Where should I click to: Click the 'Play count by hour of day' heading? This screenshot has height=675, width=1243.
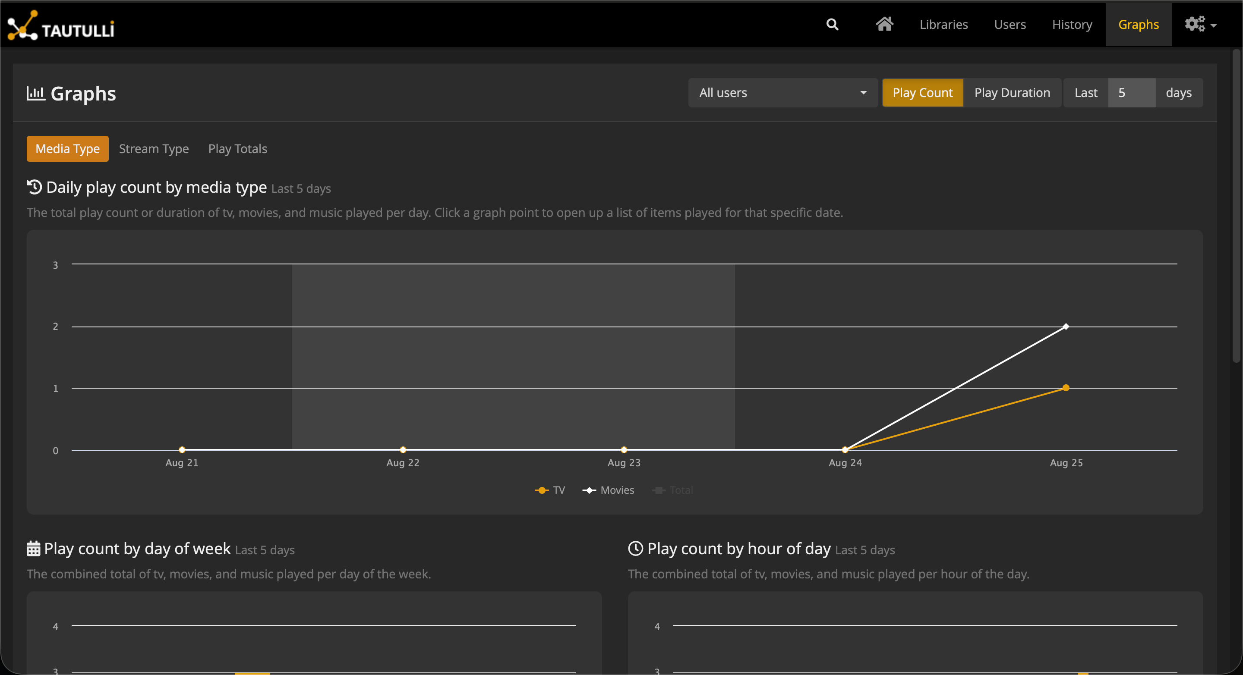click(x=739, y=549)
